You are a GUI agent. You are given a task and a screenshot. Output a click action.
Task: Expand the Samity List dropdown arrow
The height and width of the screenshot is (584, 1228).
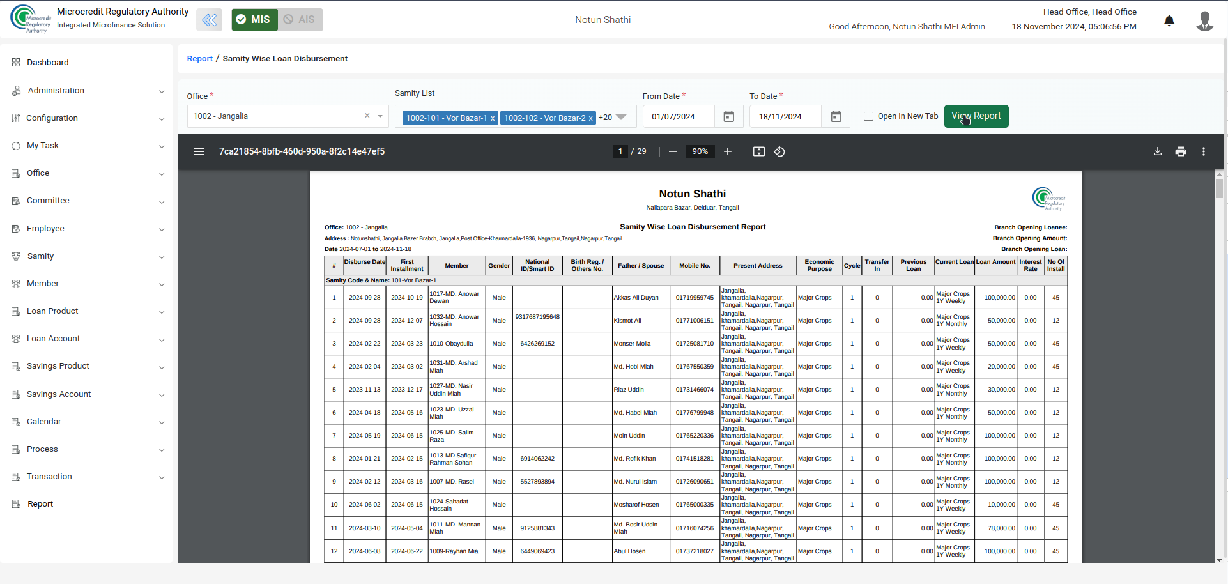pos(621,118)
